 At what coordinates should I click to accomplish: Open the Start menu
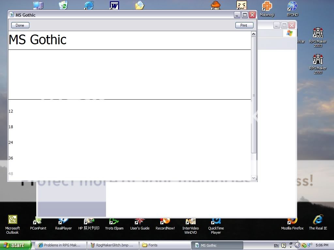point(16,245)
